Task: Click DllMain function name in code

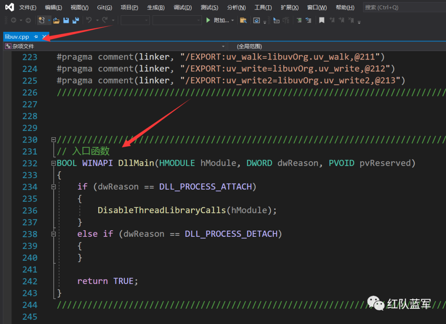Action: [136, 163]
